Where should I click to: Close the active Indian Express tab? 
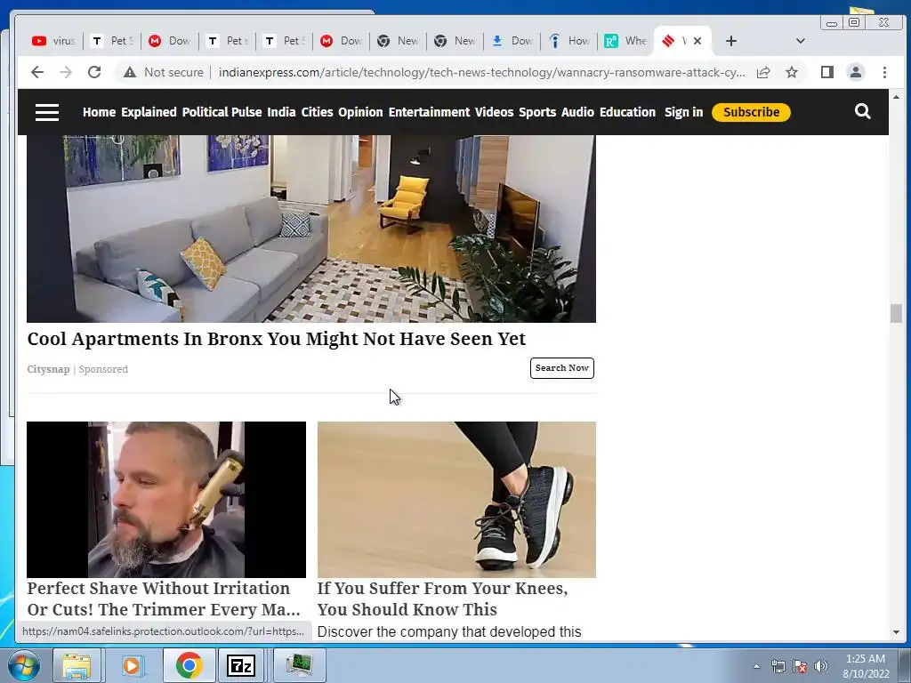697,41
